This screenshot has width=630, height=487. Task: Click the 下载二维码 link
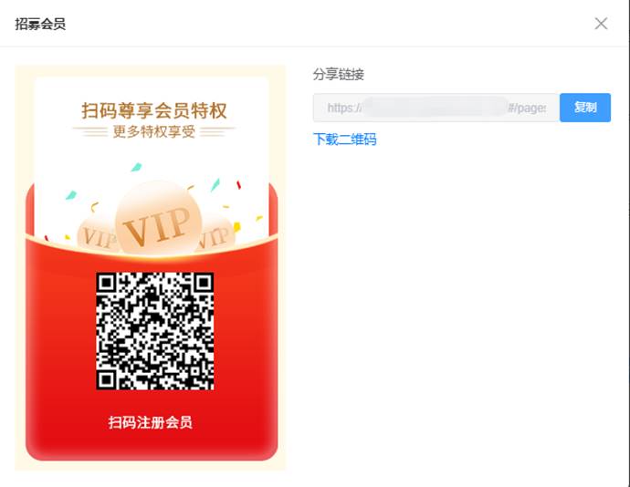345,140
